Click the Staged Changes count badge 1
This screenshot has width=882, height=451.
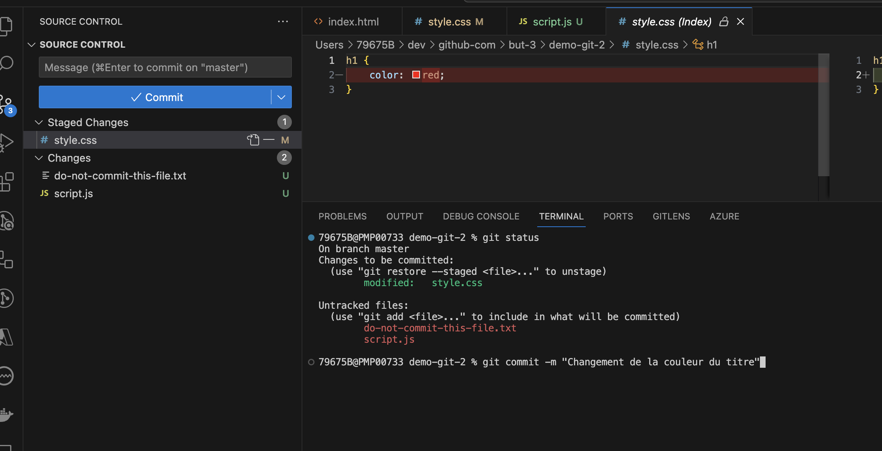click(x=284, y=122)
